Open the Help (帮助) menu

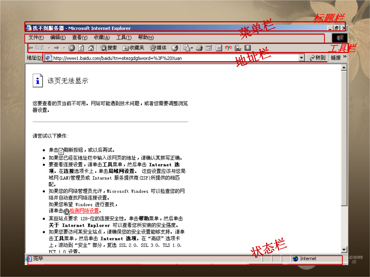(x=146, y=38)
